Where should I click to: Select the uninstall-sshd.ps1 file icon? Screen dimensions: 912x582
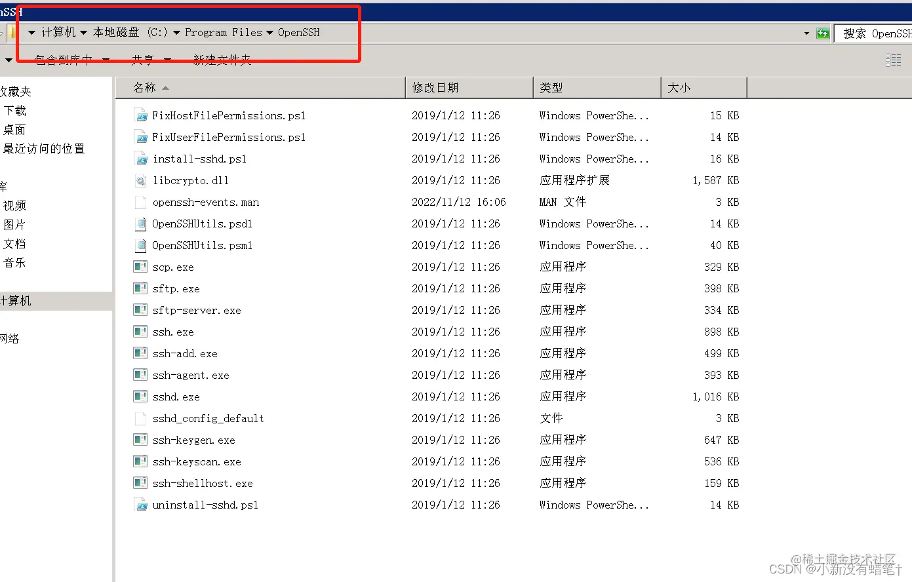coord(140,505)
